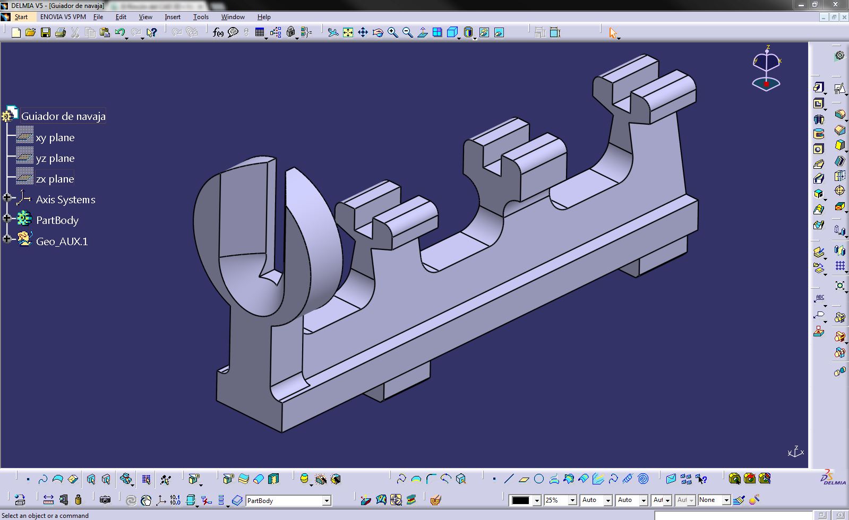The image size is (849, 520).
Task: Click the Circle tool icon
Action: point(539,479)
